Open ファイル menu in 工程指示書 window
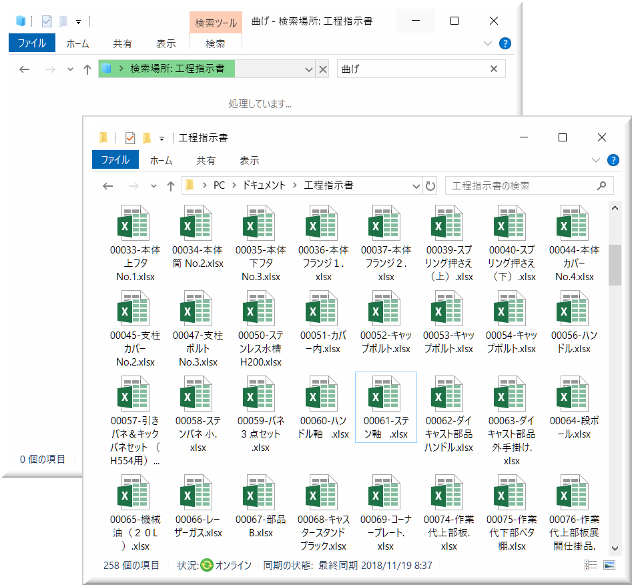632x585 pixels. coord(115,160)
